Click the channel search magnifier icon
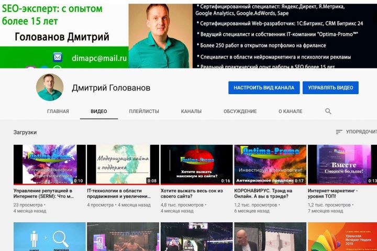377x251 pixels. pos(328,111)
